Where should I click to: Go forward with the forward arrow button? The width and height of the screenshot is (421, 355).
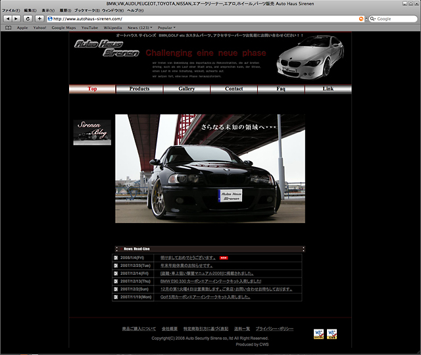tap(16, 18)
